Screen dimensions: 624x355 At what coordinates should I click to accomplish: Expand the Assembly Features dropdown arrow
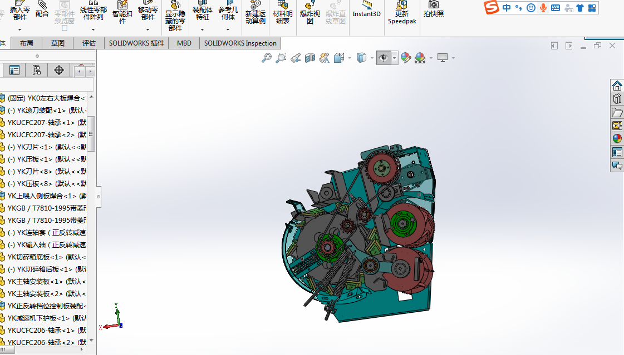[202, 29]
